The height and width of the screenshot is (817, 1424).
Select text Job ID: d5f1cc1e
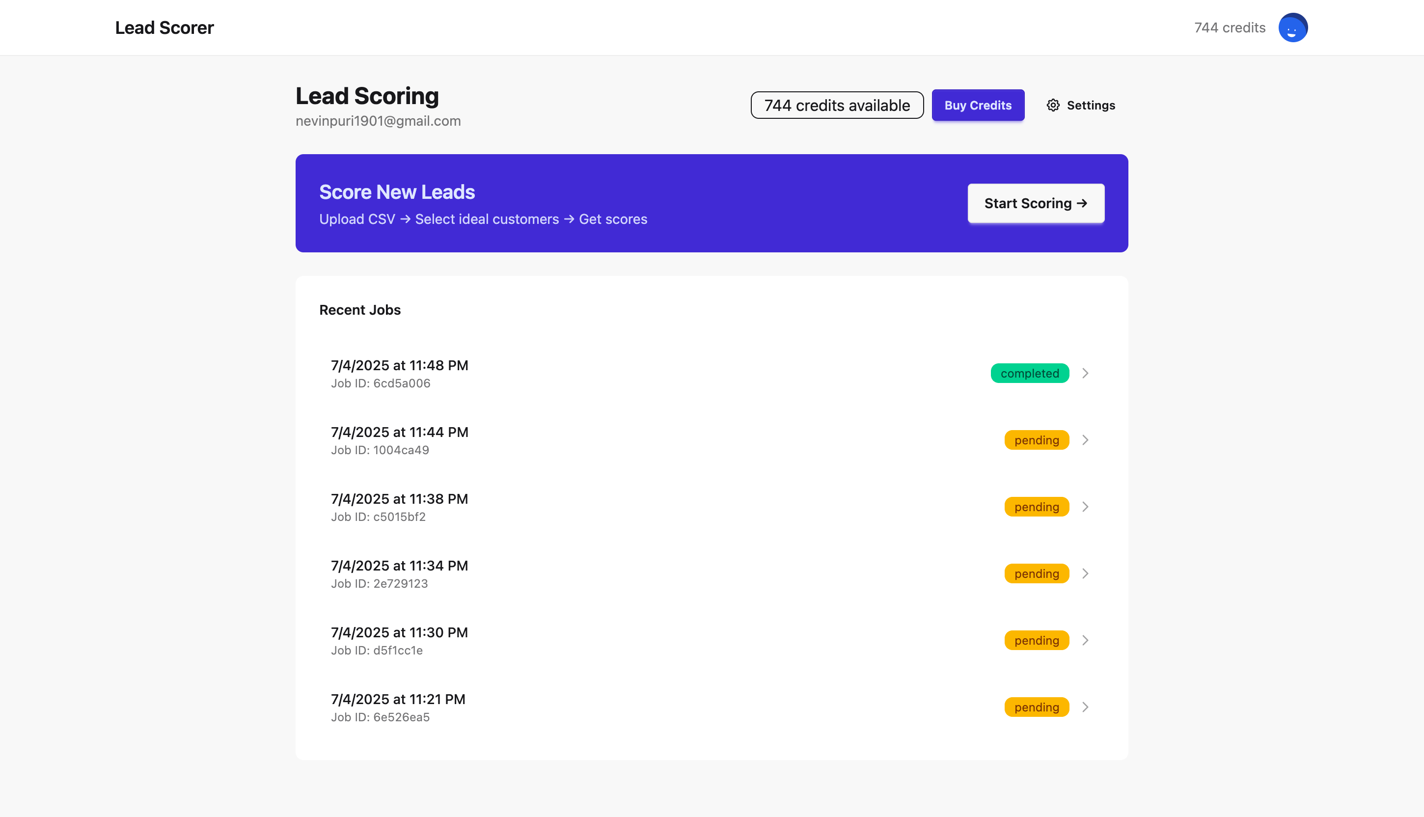(x=377, y=651)
